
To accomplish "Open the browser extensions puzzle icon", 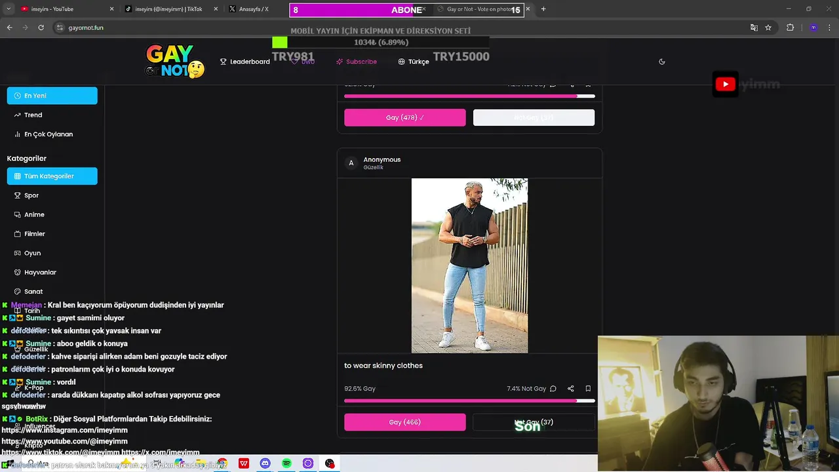I will click(x=790, y=28).
